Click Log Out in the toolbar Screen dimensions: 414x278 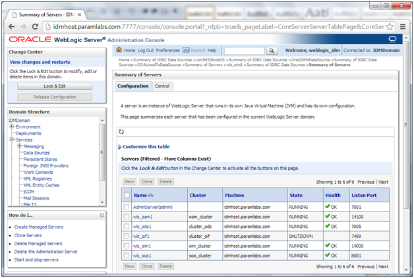tap(146, 50)
